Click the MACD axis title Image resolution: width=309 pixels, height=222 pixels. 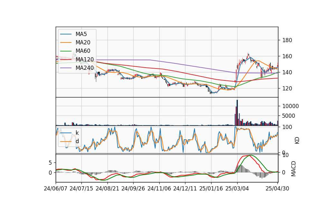point(294,169)
